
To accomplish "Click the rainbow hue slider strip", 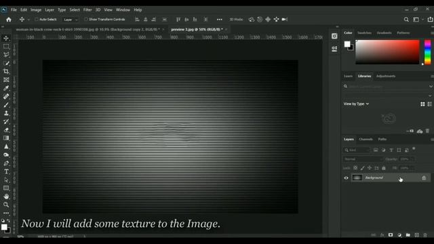I will point(428,52).
